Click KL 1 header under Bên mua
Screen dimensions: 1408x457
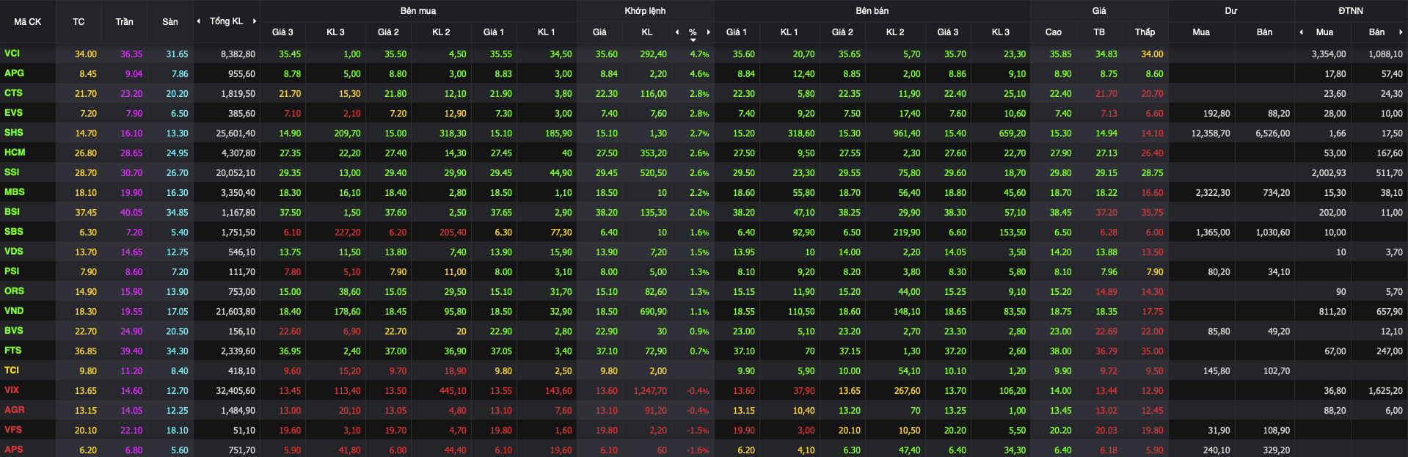[x=546, y=32]
